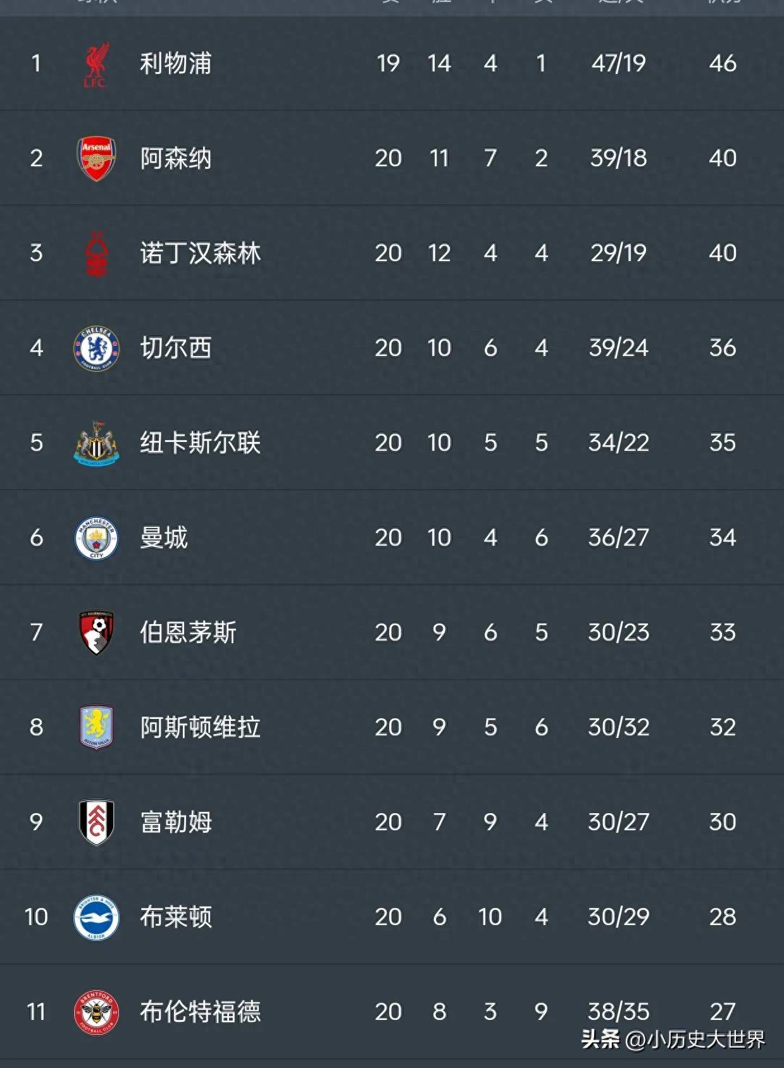The image size is (784, 1068).
Task: Click the Chelsea lion crest
Action: [x=96, y=348]
